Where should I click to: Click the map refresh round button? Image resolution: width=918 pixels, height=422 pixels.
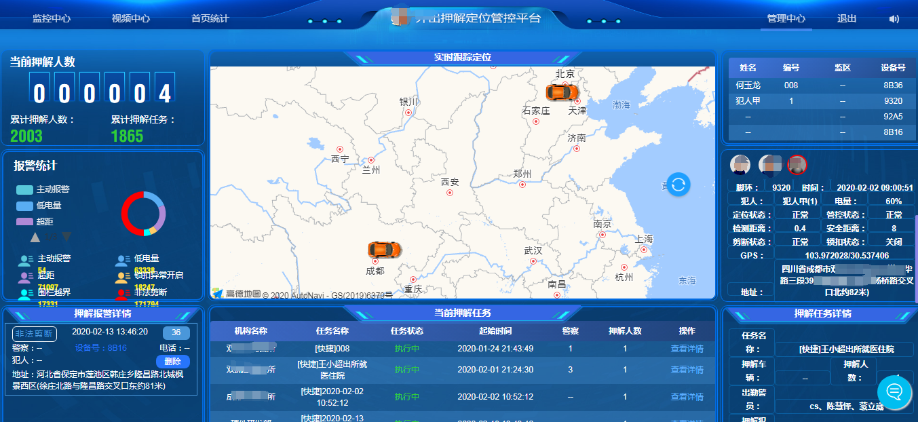point(678,184)
